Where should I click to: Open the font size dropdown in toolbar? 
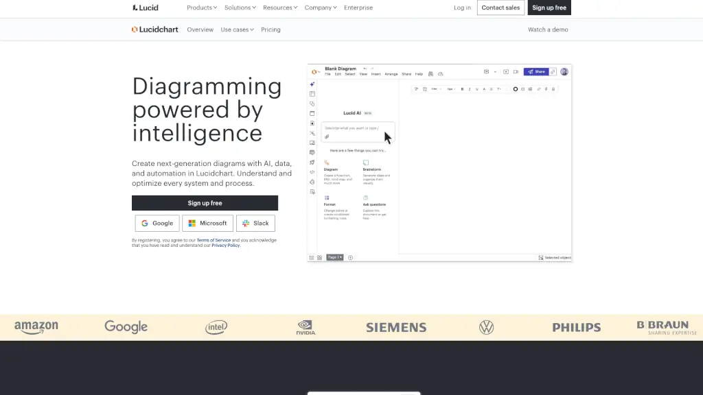point(451,89)
